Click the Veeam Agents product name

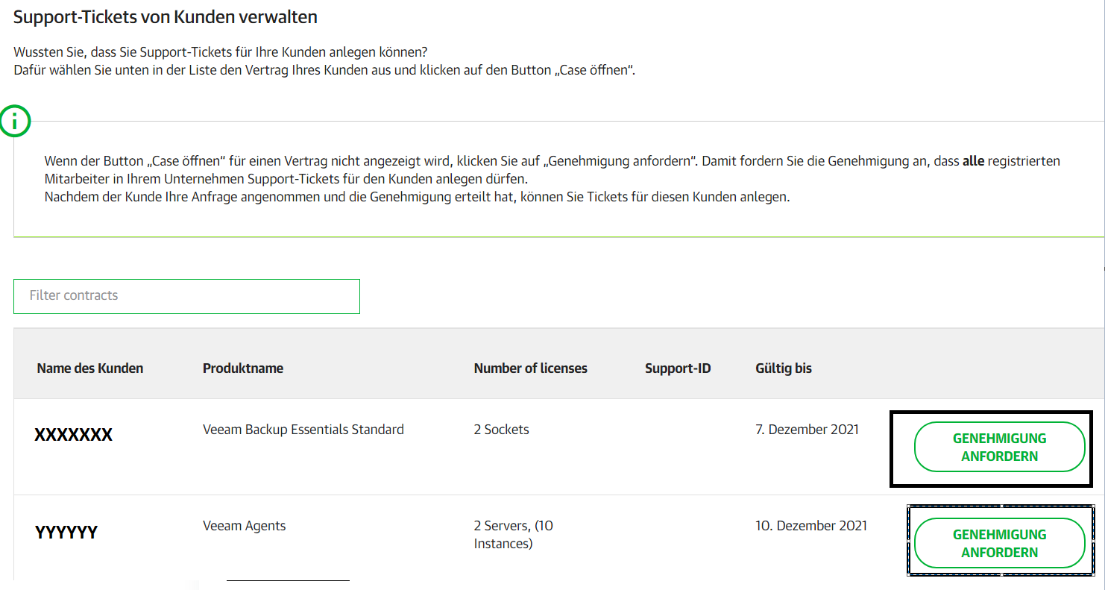click(x=245, y=526)
